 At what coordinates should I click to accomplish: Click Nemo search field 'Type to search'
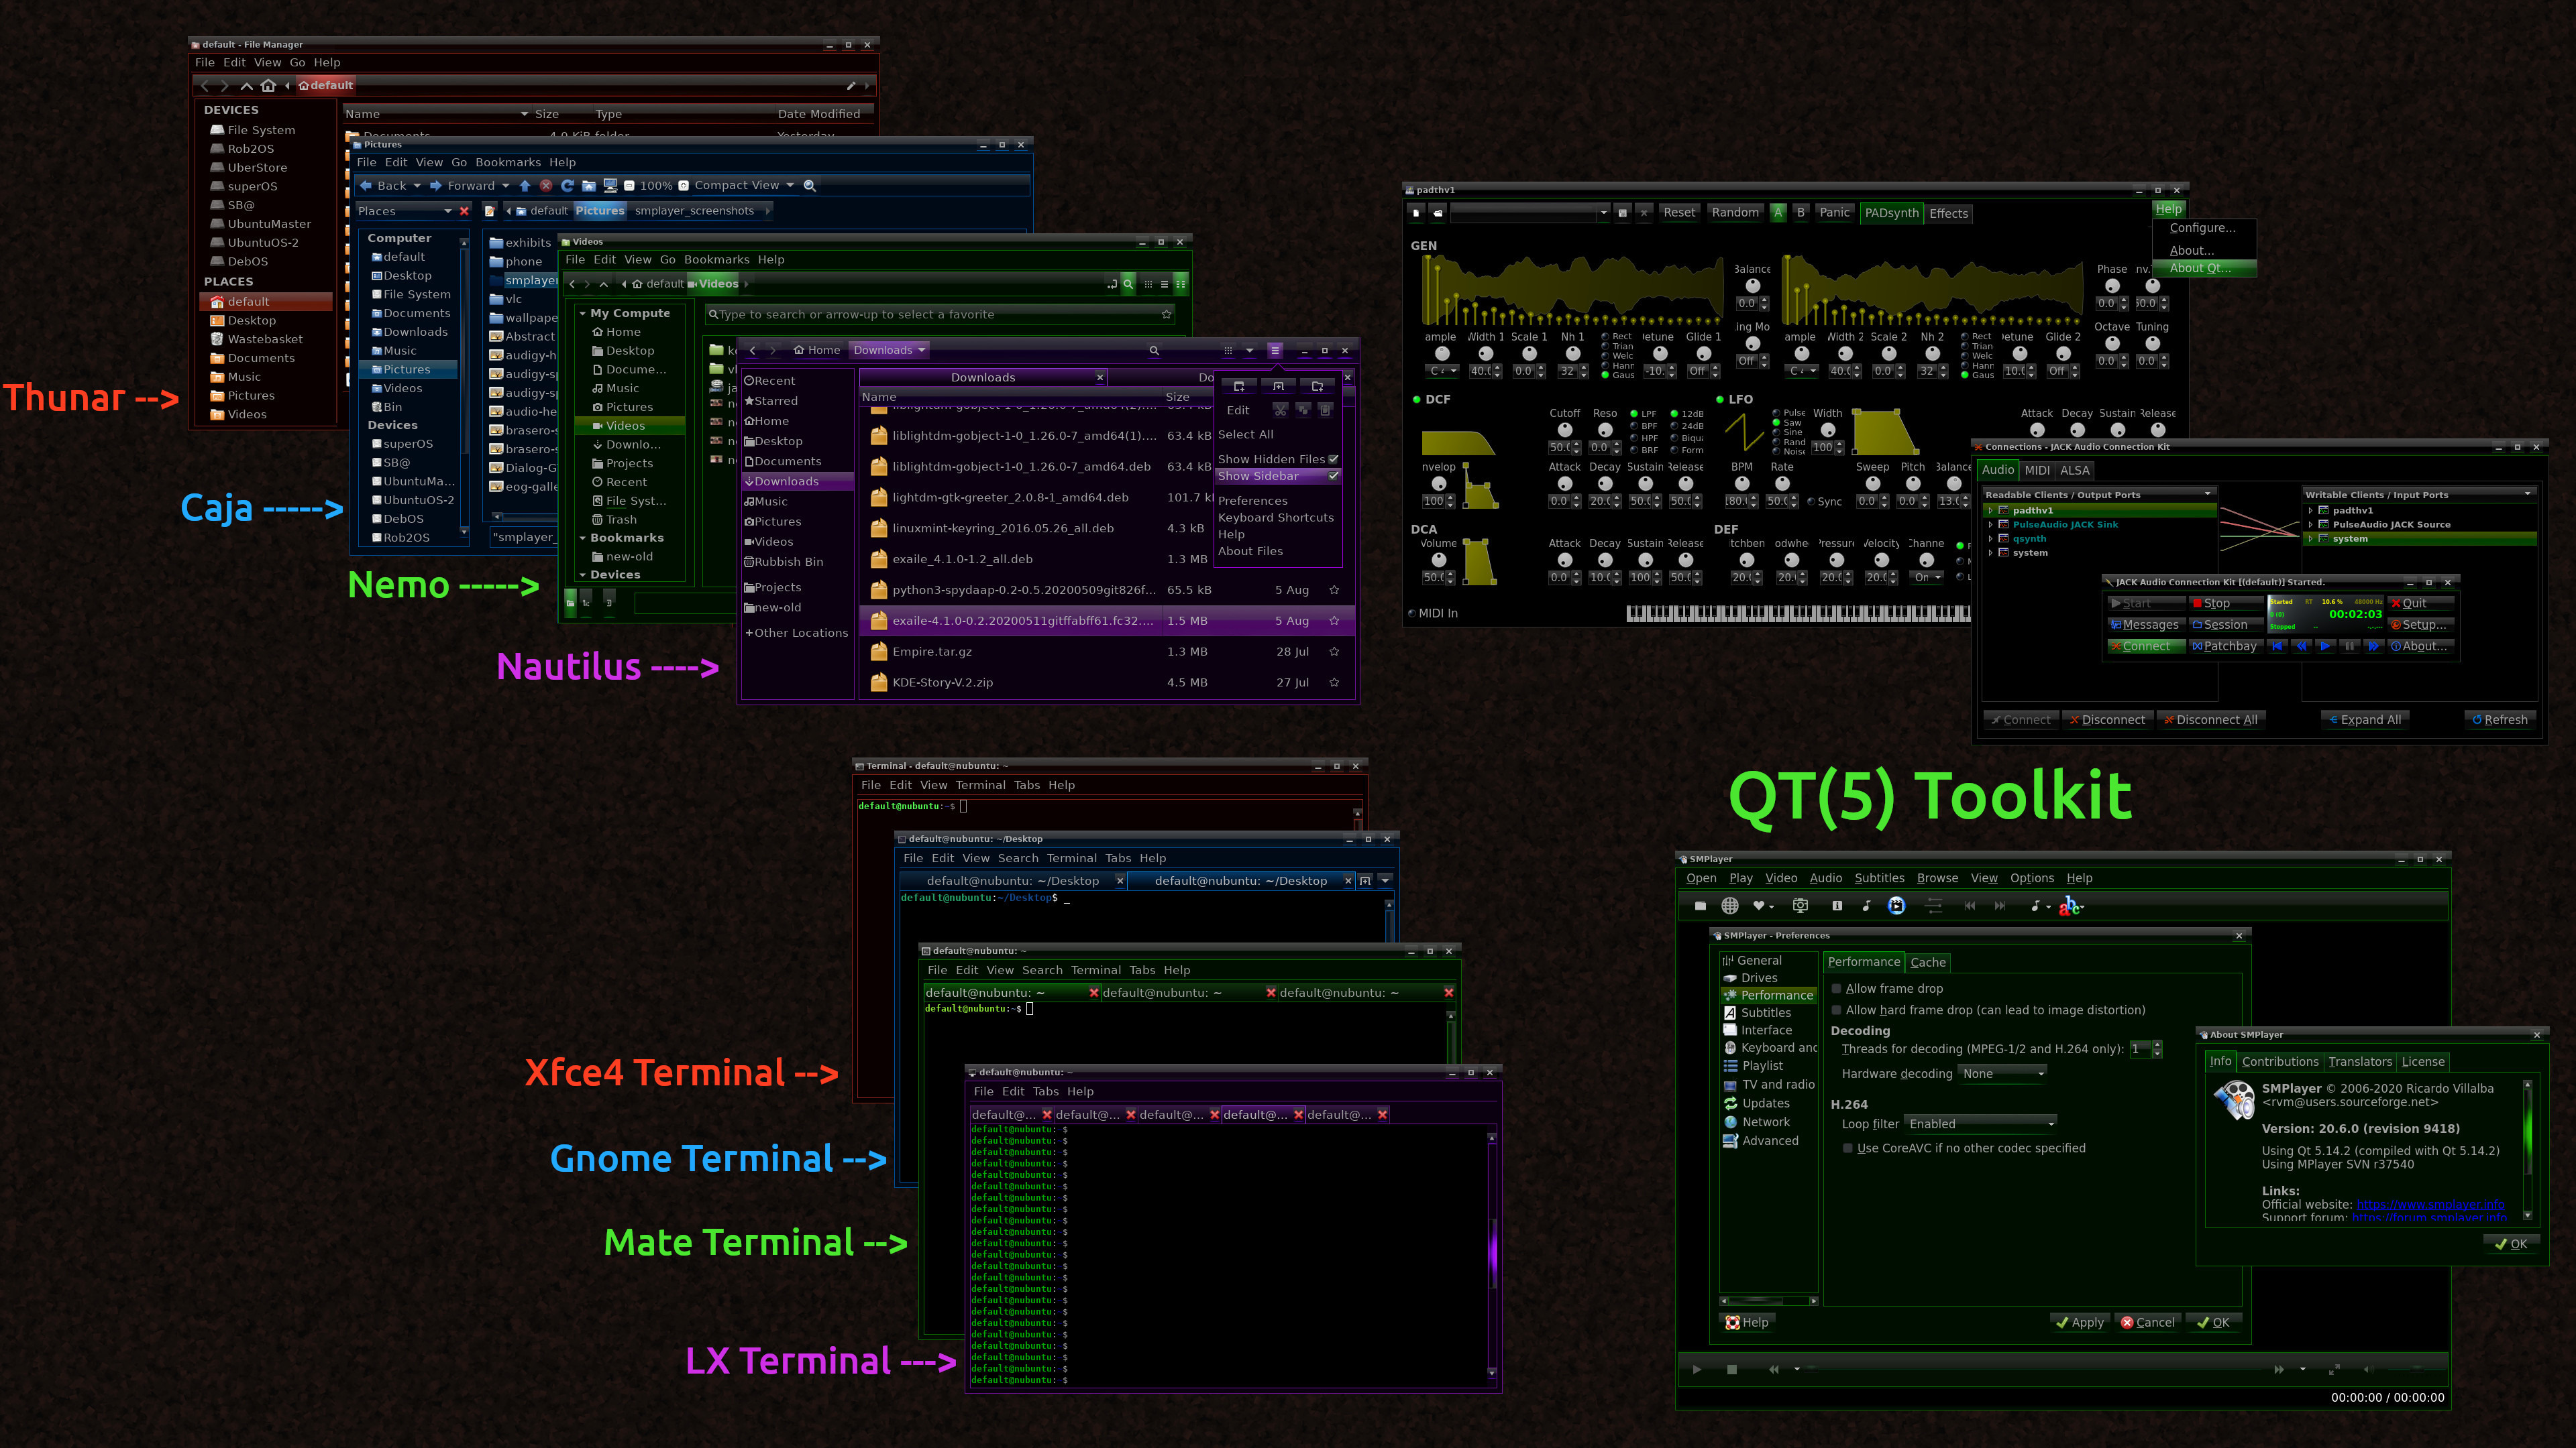940,315
